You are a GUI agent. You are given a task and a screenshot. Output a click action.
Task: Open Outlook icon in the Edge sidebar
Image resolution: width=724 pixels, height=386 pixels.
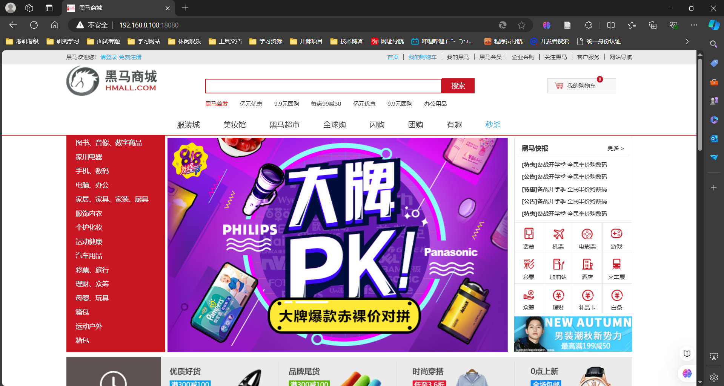pyautogui.click(x=714, y=139)
